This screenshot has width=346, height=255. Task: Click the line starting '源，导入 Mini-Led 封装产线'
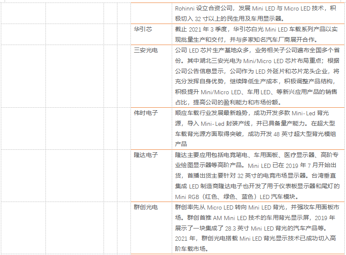tap(256, 124)
